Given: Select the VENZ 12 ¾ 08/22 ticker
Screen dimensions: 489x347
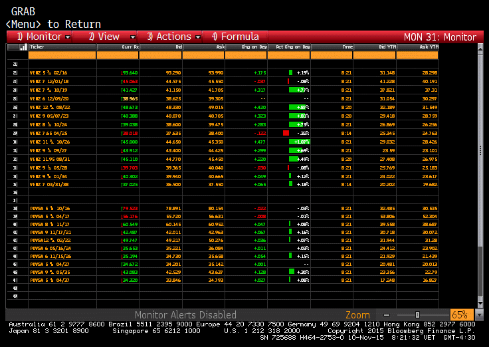Looking at the screenshot, I should click(x=50, y=107).
